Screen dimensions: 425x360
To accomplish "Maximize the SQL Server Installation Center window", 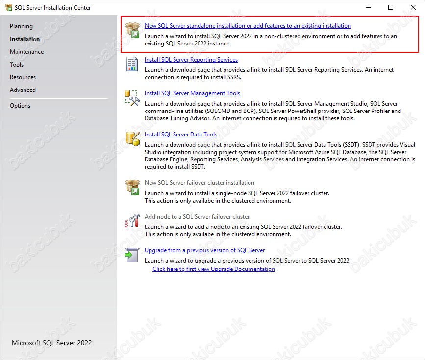I will [391, 7].
